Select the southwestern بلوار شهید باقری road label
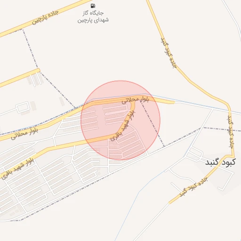Viewport: 241px width, 241px height. click(x=17, y=168)
